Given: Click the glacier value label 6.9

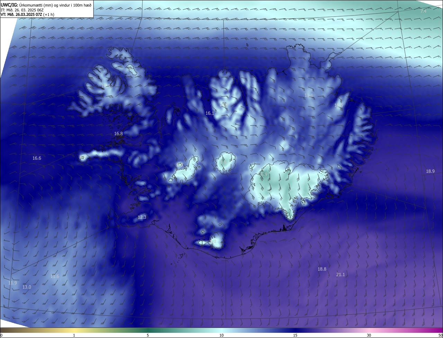Looking at the screenshot, I should pyautogui.click(x=264, y=175).
